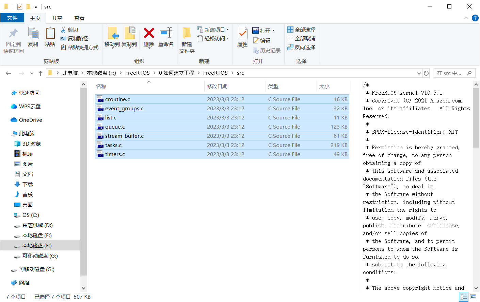
Task: Select the tasks.c file
Action: (x=222, y=145)
